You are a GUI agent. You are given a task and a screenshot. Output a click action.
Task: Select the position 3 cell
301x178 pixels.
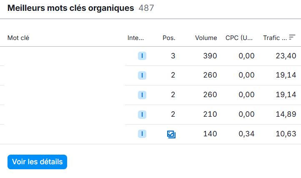point(173,56)
